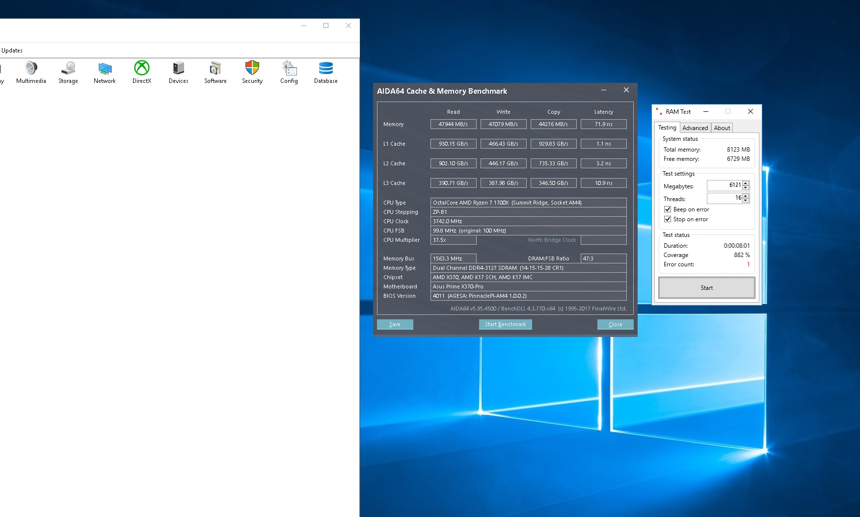
Task: Click the CPU Clock 3742.0 MHz field
Action: (529, 221)
